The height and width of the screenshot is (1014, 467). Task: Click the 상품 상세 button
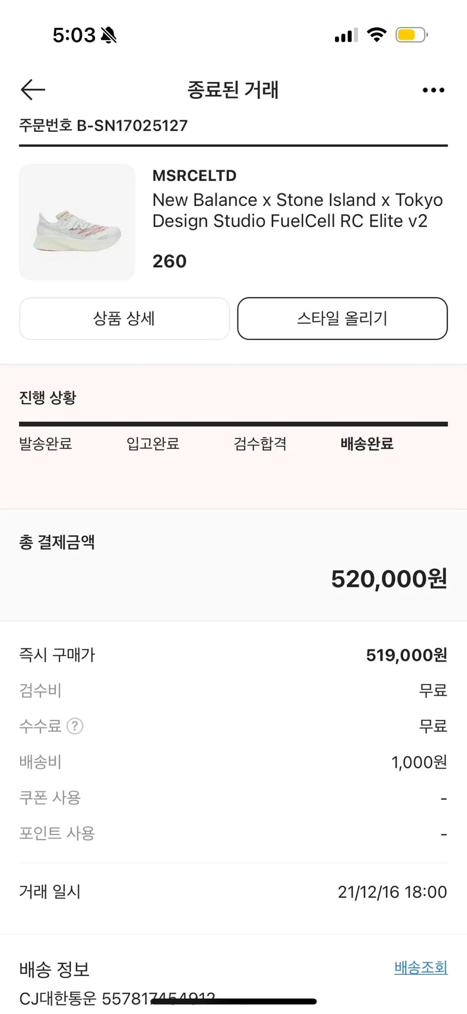[x=124, y=318]
